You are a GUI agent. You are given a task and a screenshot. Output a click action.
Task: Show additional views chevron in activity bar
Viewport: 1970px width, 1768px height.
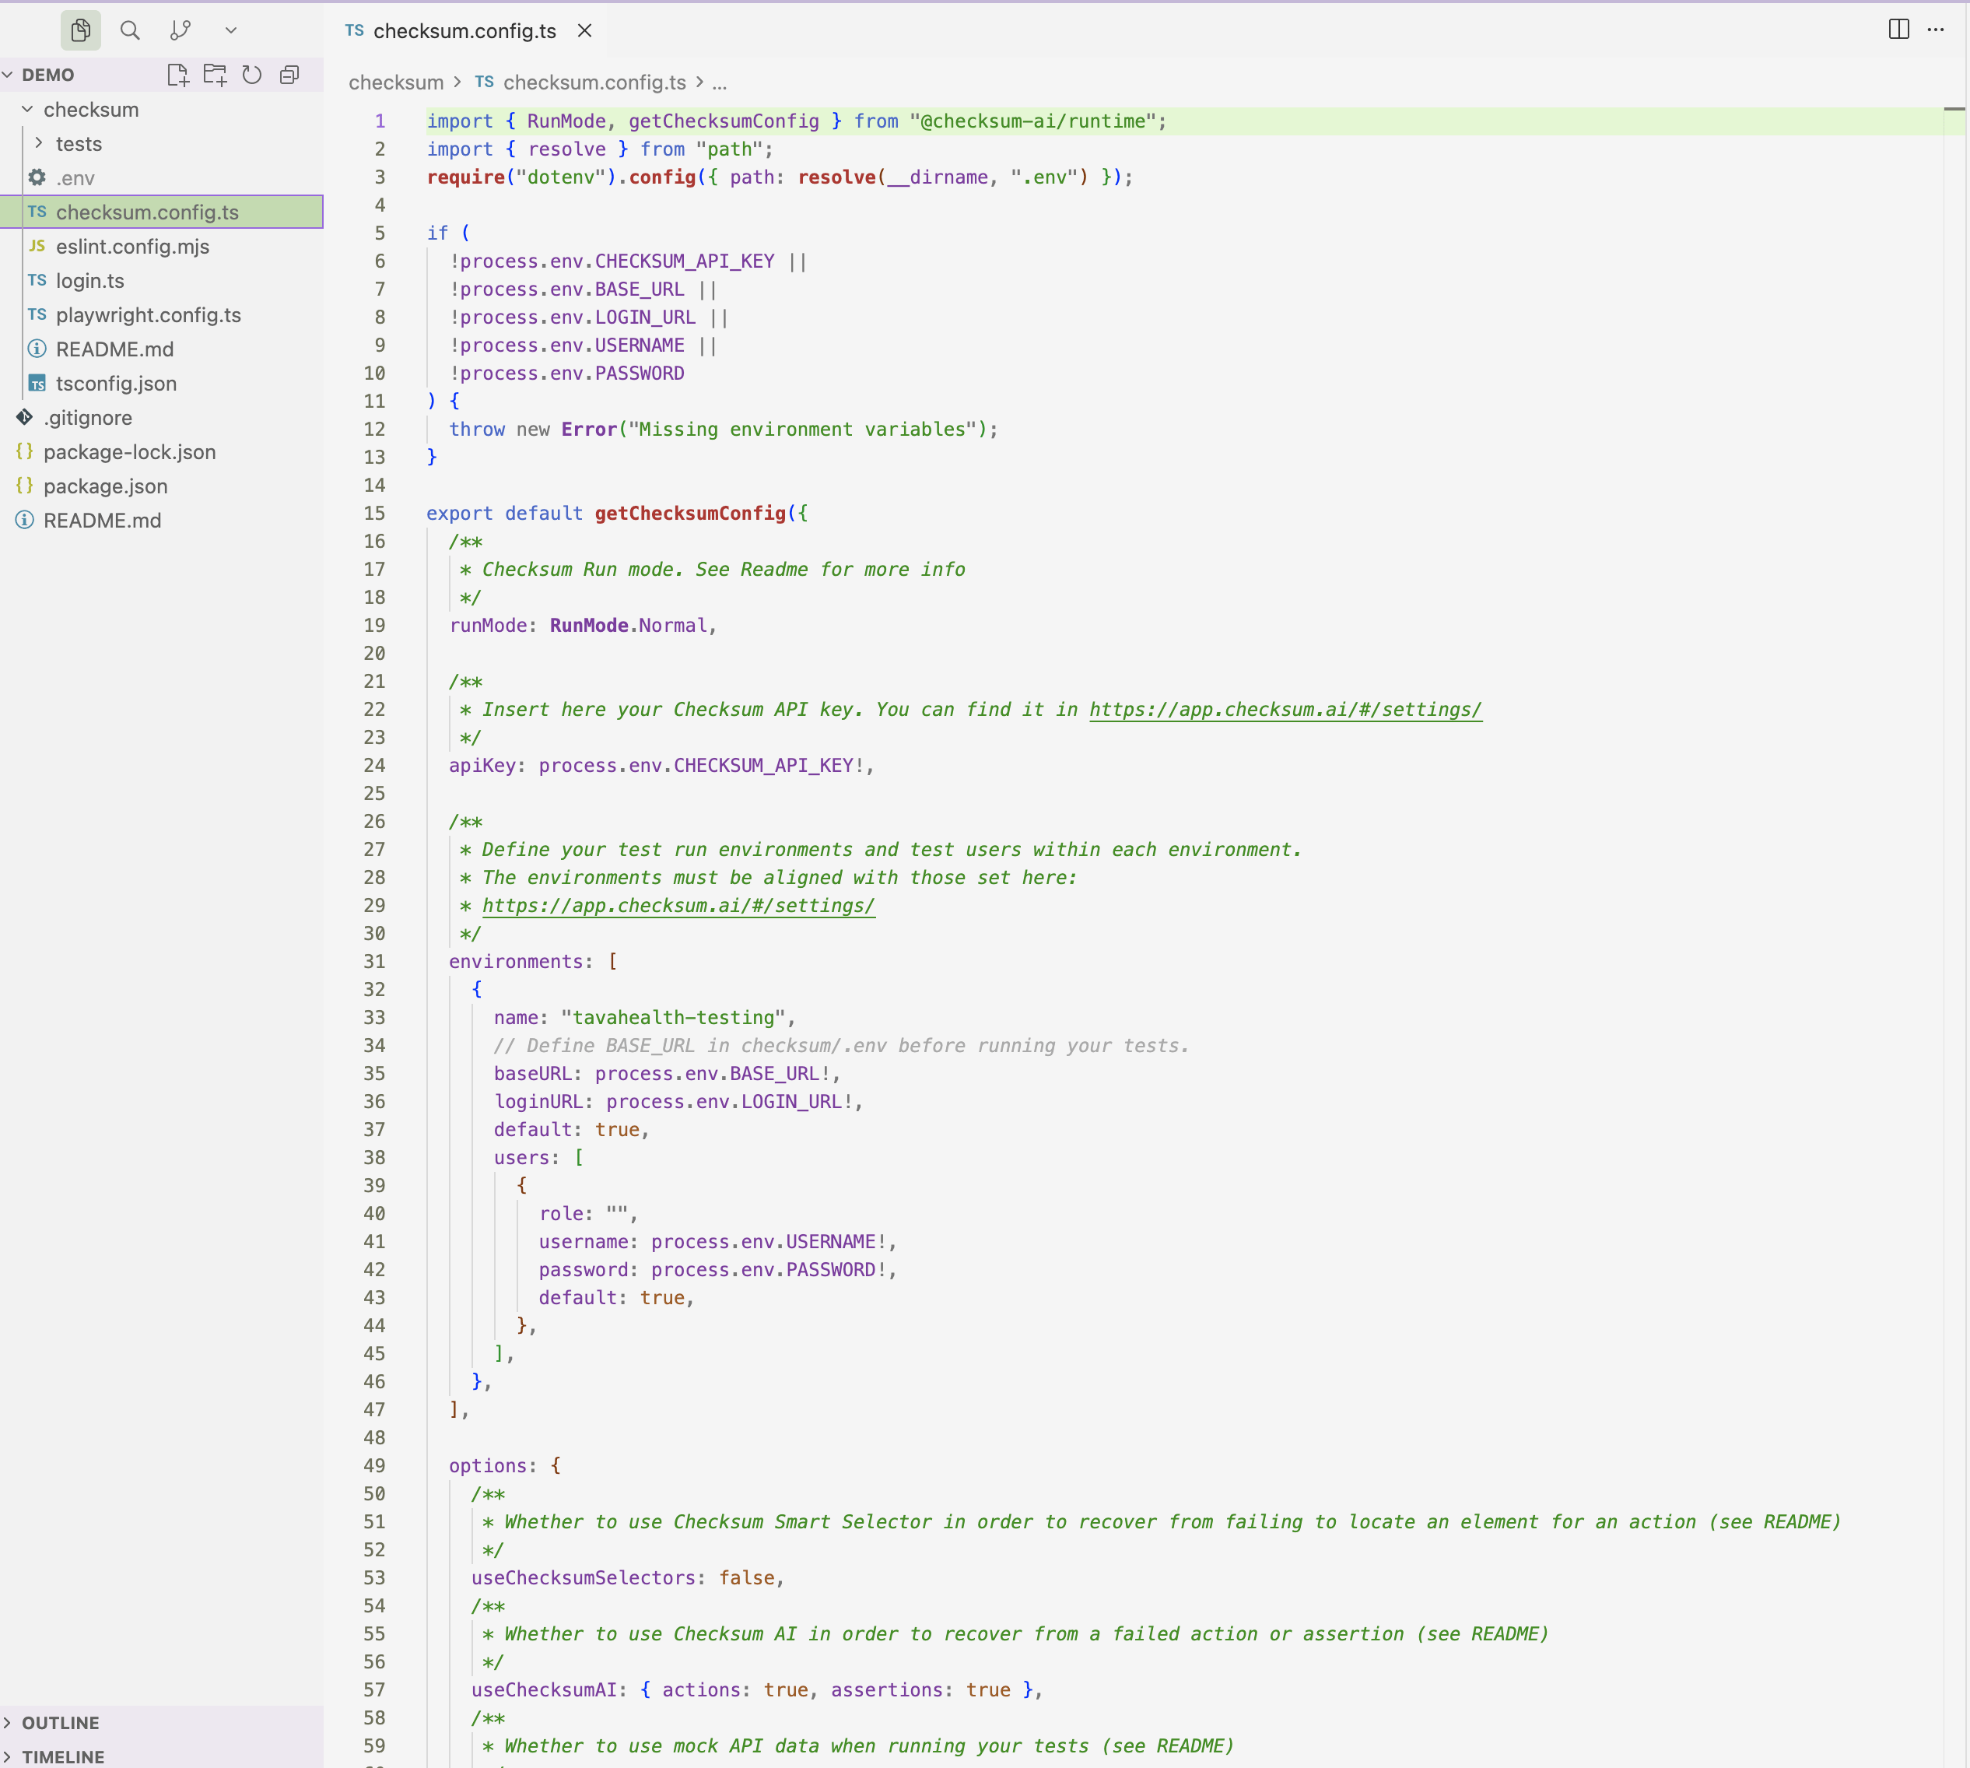point(231,30)
